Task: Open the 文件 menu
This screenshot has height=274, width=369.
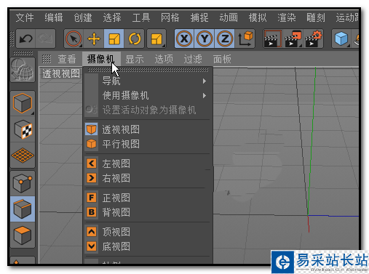Action: coord(25,17)
